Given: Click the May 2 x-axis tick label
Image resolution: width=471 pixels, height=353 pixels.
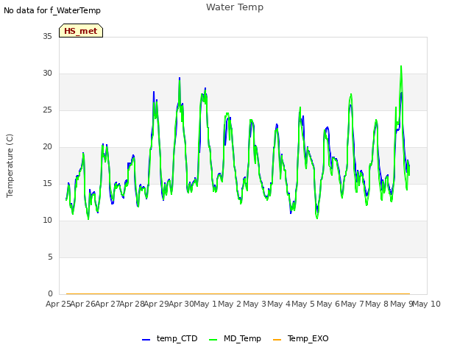Looking at the screenshot, I should 230,304.
